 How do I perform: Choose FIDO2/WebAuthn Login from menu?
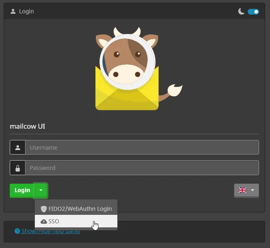coord(76,209)
